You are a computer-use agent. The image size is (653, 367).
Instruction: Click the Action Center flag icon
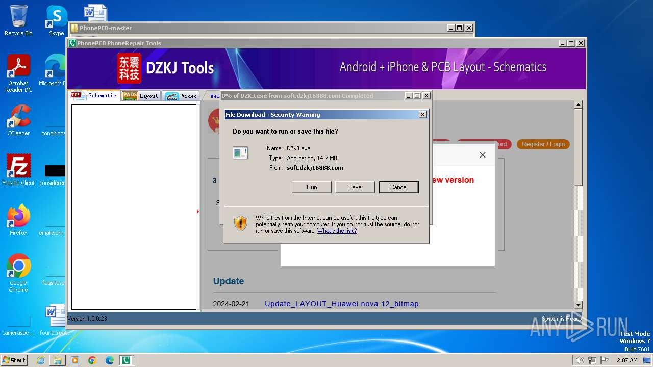[604, 360]
